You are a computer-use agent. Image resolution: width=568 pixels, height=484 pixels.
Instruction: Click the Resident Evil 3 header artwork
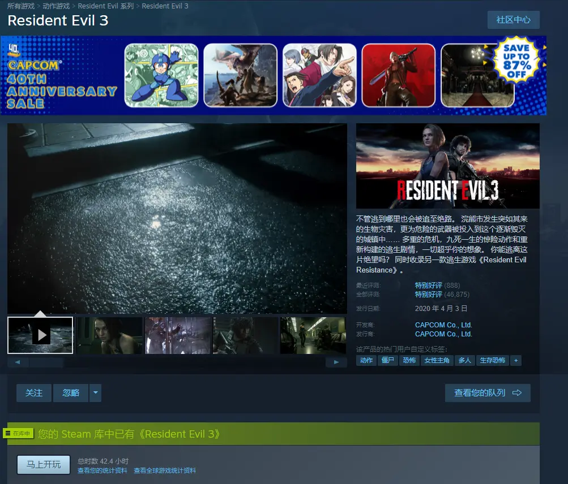448,166
